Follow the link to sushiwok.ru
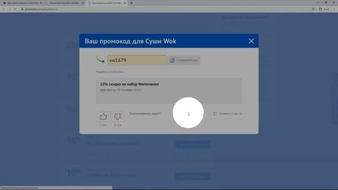 pos(110,72)
